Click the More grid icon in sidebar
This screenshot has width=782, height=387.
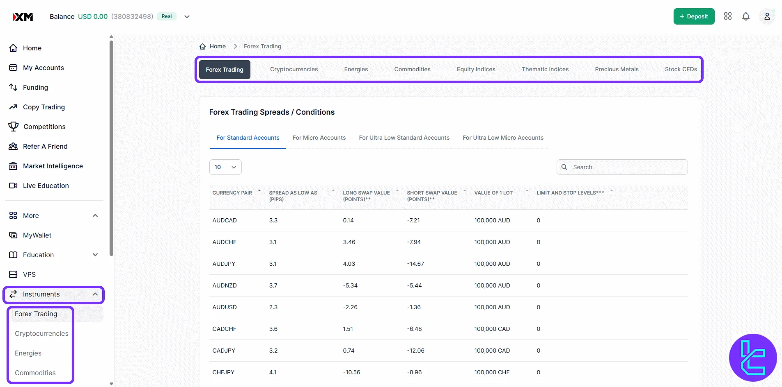[x=13, y=215]
